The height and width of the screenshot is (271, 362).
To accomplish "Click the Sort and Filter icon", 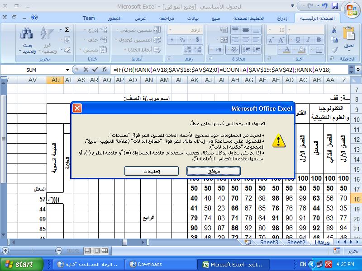I will point(47,33).
